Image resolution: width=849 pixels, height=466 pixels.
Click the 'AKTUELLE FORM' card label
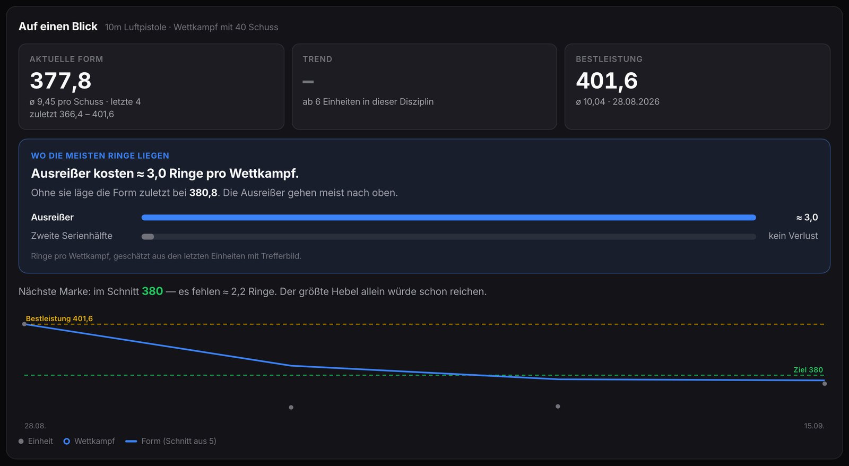click(66, 59)
